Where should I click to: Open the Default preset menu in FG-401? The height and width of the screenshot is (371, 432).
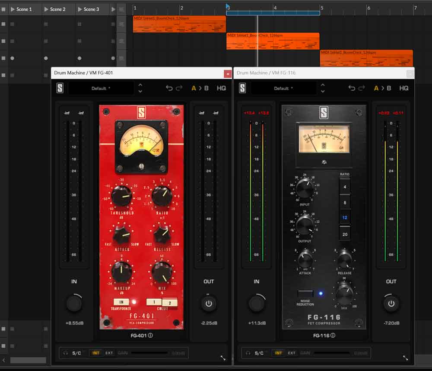[x=101, y=88]
